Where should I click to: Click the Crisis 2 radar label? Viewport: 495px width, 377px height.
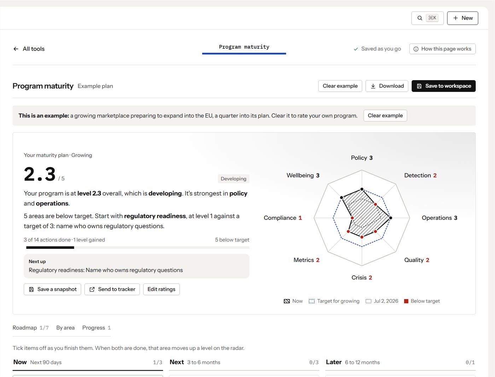point(362,277)
